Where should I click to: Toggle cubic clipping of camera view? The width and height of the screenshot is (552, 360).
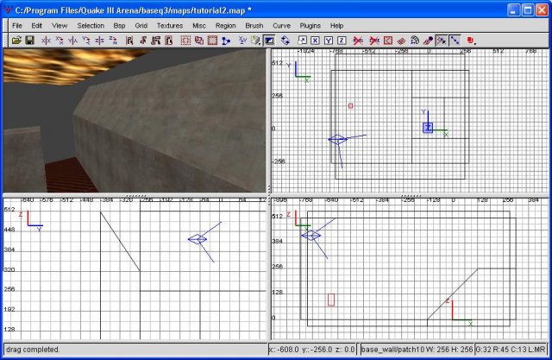(x=269, y=41)
